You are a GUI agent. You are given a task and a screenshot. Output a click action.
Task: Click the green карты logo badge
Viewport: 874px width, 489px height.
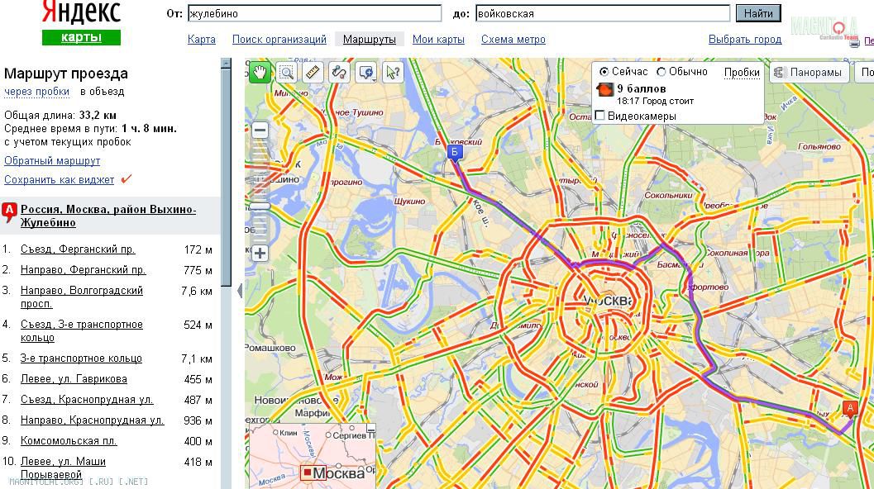click(81, 37)
